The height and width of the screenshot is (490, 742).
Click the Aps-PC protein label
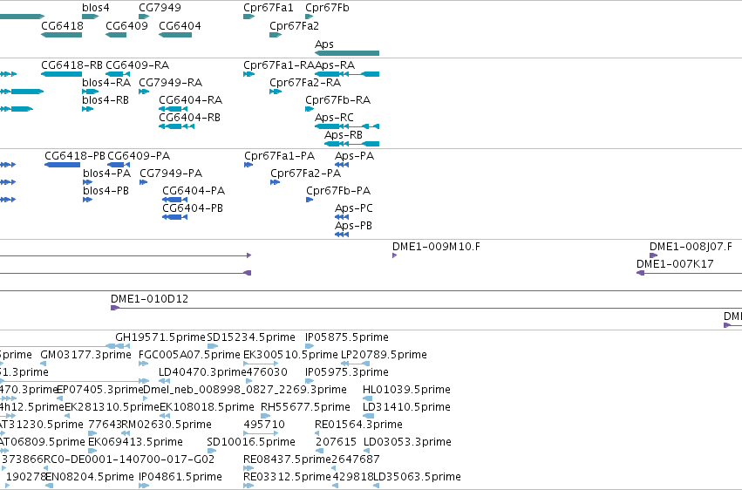(353, 208)
